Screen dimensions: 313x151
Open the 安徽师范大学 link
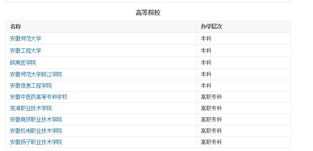coord(26,39)
